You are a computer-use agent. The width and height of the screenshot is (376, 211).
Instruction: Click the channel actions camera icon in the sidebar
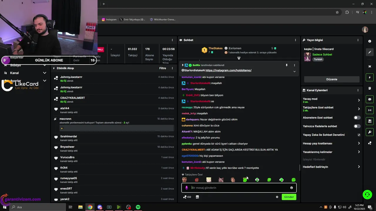(370, 121)
